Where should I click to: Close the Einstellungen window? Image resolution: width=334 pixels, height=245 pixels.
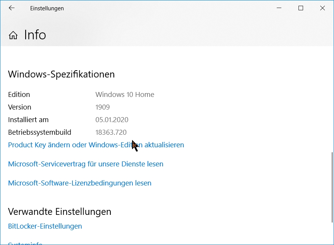[x=323, y=8]
